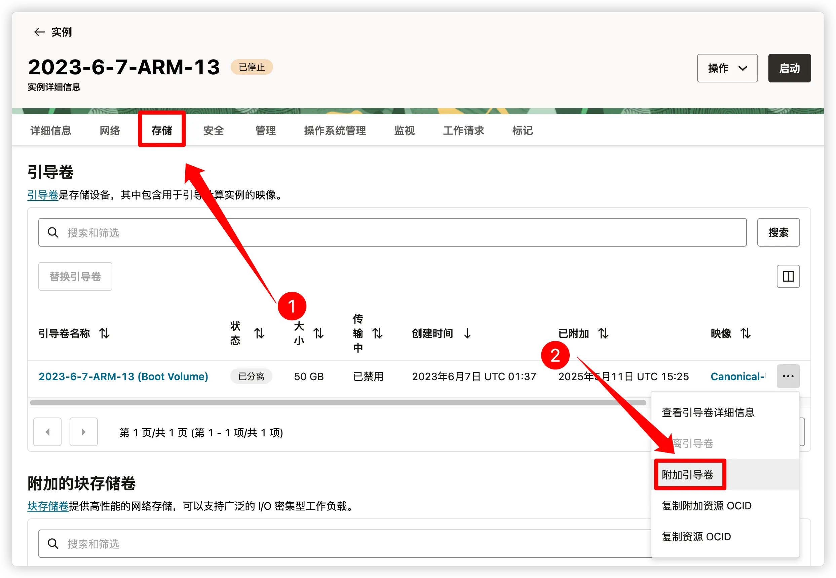Sort the 引导卷名称 column
The width and height of the screenshot is (836, 578).
tap(105, 333)
